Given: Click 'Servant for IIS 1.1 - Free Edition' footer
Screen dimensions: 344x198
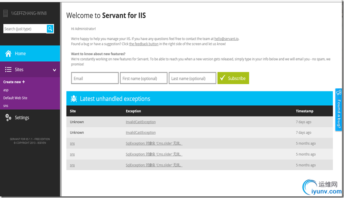Looking at the screenshot, I should [x=30, y=139].
